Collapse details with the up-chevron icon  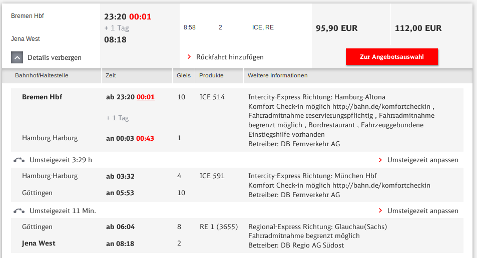[17, 57]
